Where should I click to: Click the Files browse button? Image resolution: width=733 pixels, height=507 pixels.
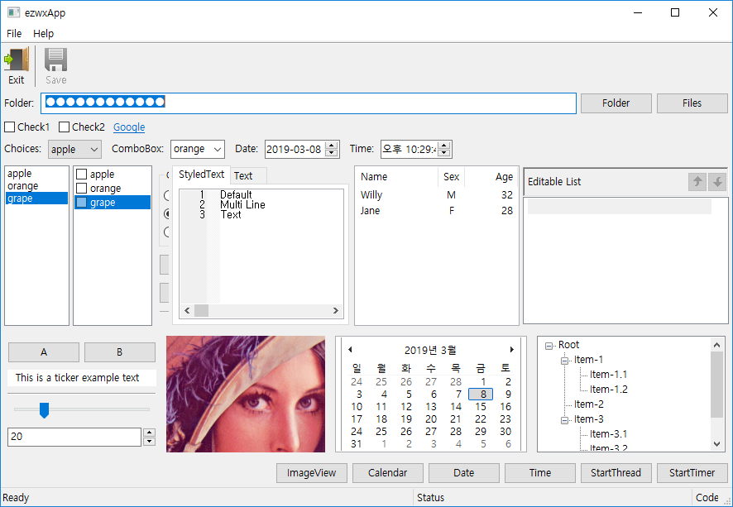[692, 103]
